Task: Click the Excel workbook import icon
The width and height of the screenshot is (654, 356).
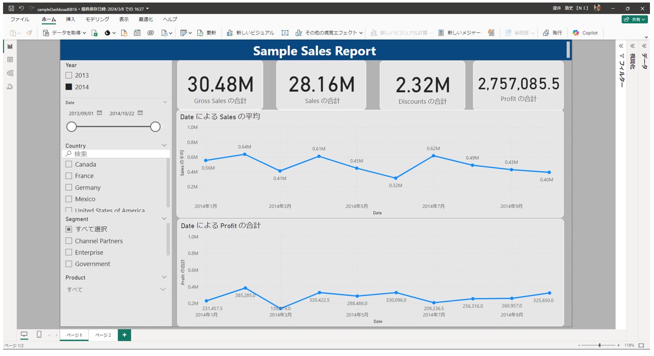Action: point(95,33)
